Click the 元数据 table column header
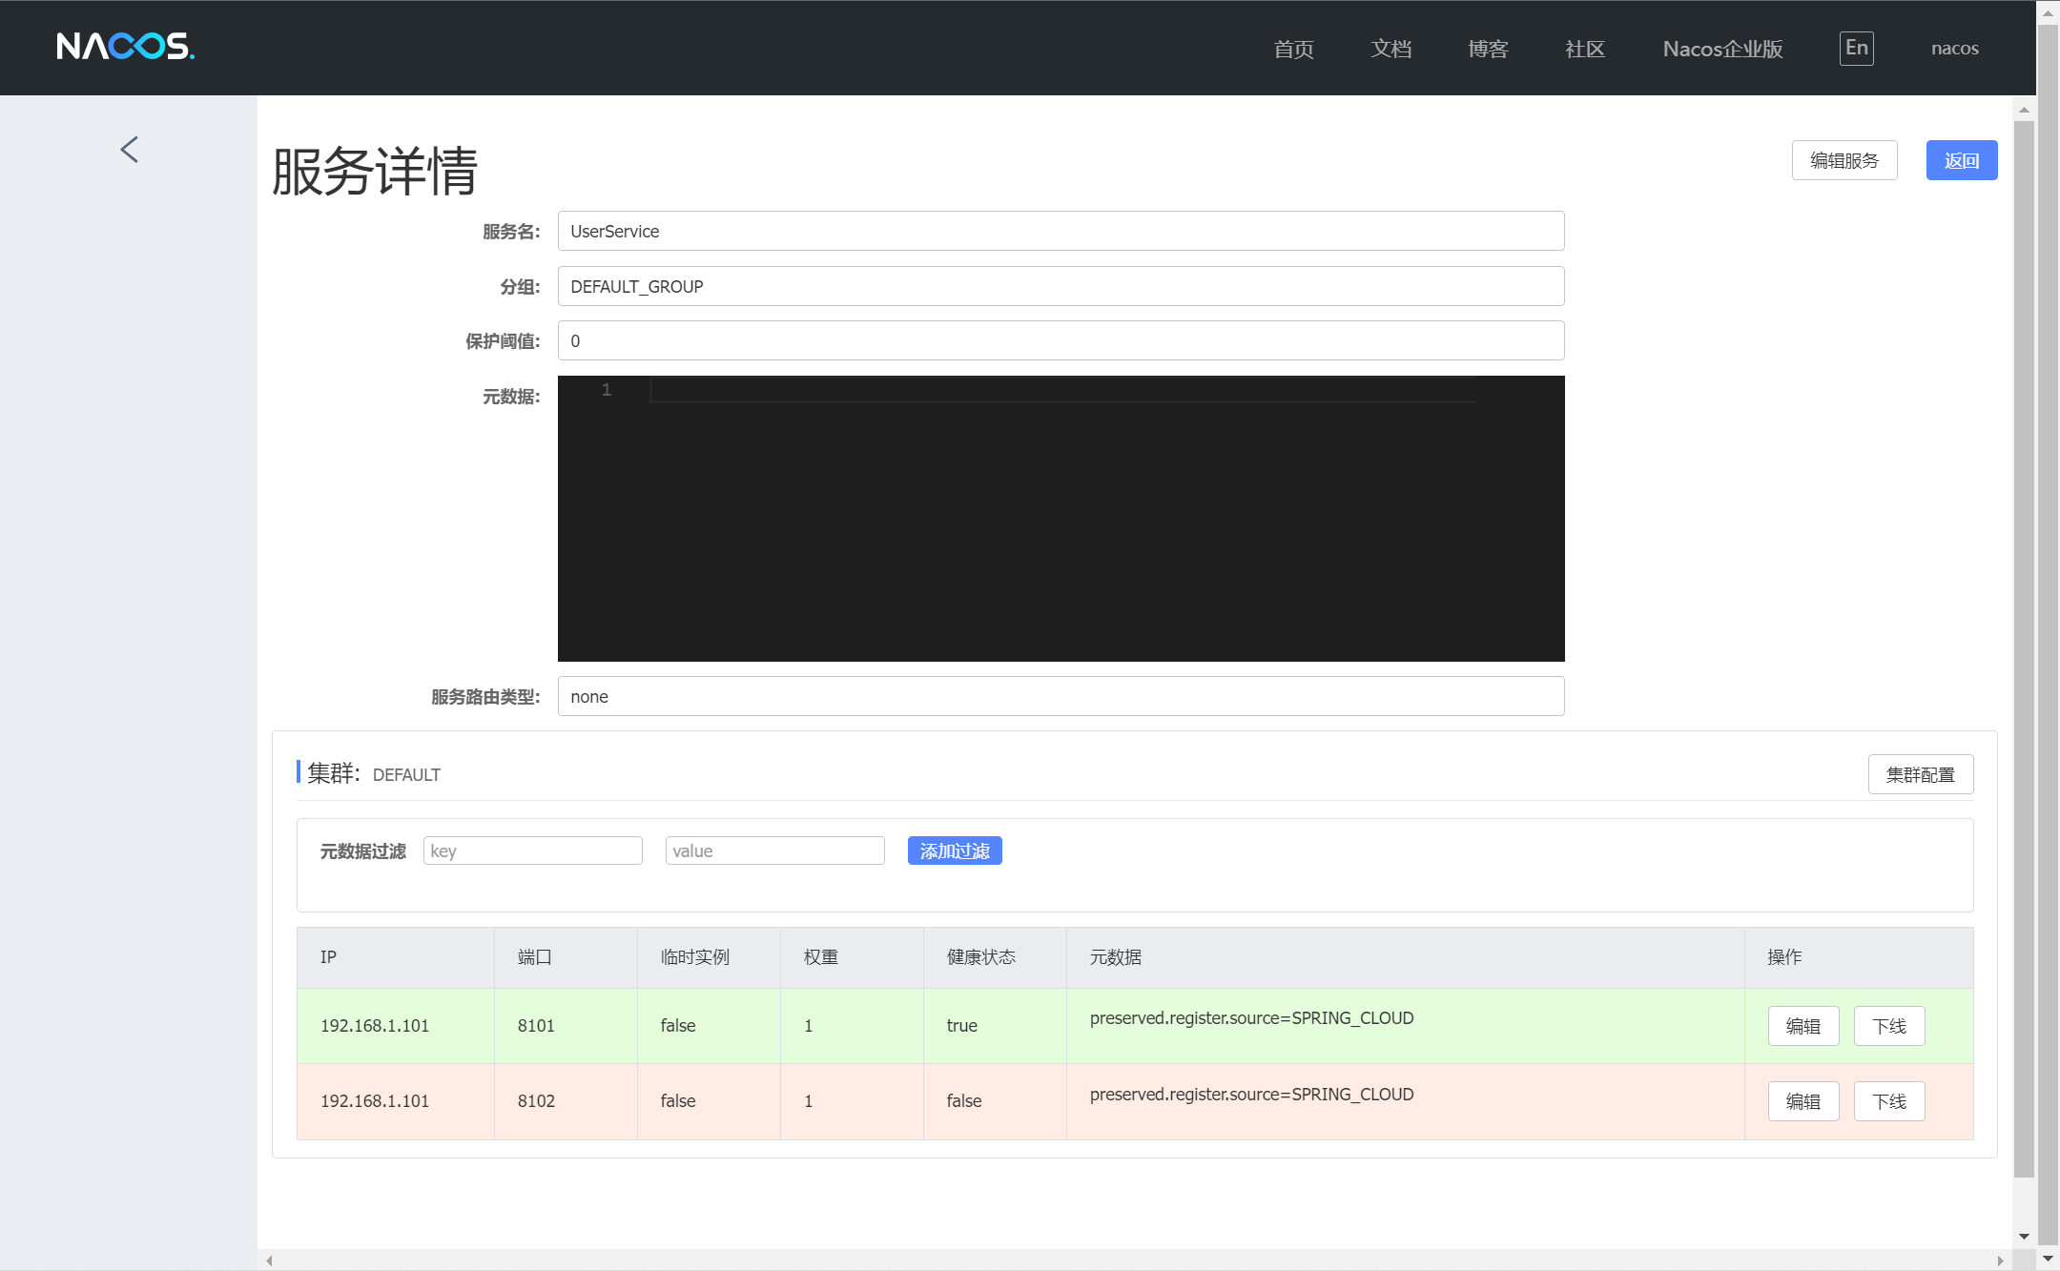2060x1271 pixels. (1406, 957)
